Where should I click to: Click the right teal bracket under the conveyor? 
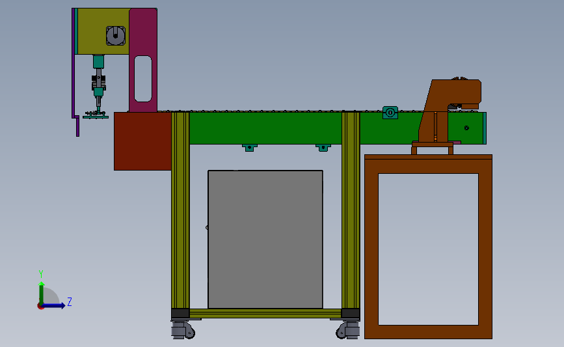[x=323, y=148]
